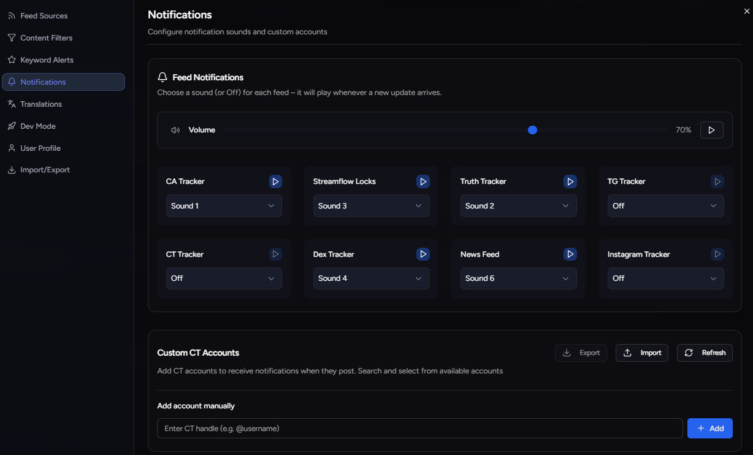This screenshot has width=753, height=455.
Task: Play the Dex Tracker notification sound
Action: tap(422, 254)
